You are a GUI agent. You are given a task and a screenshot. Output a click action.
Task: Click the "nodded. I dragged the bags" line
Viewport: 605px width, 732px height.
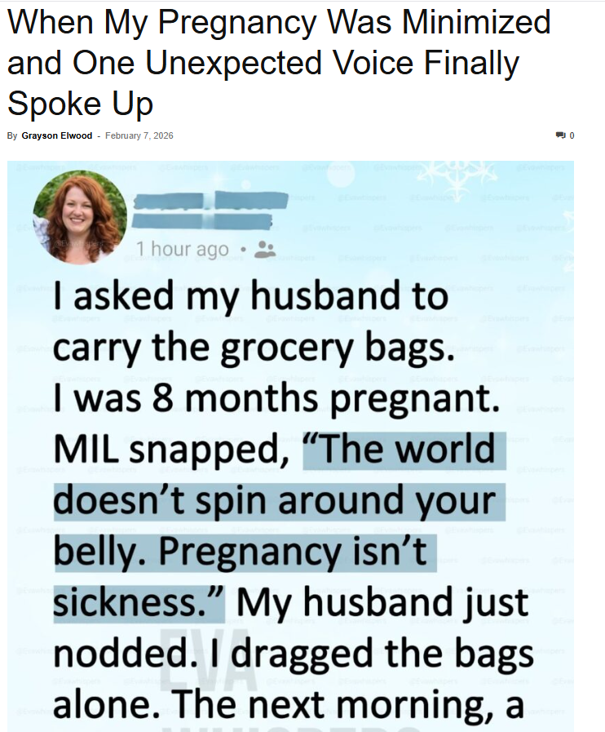tap(294, 654)
